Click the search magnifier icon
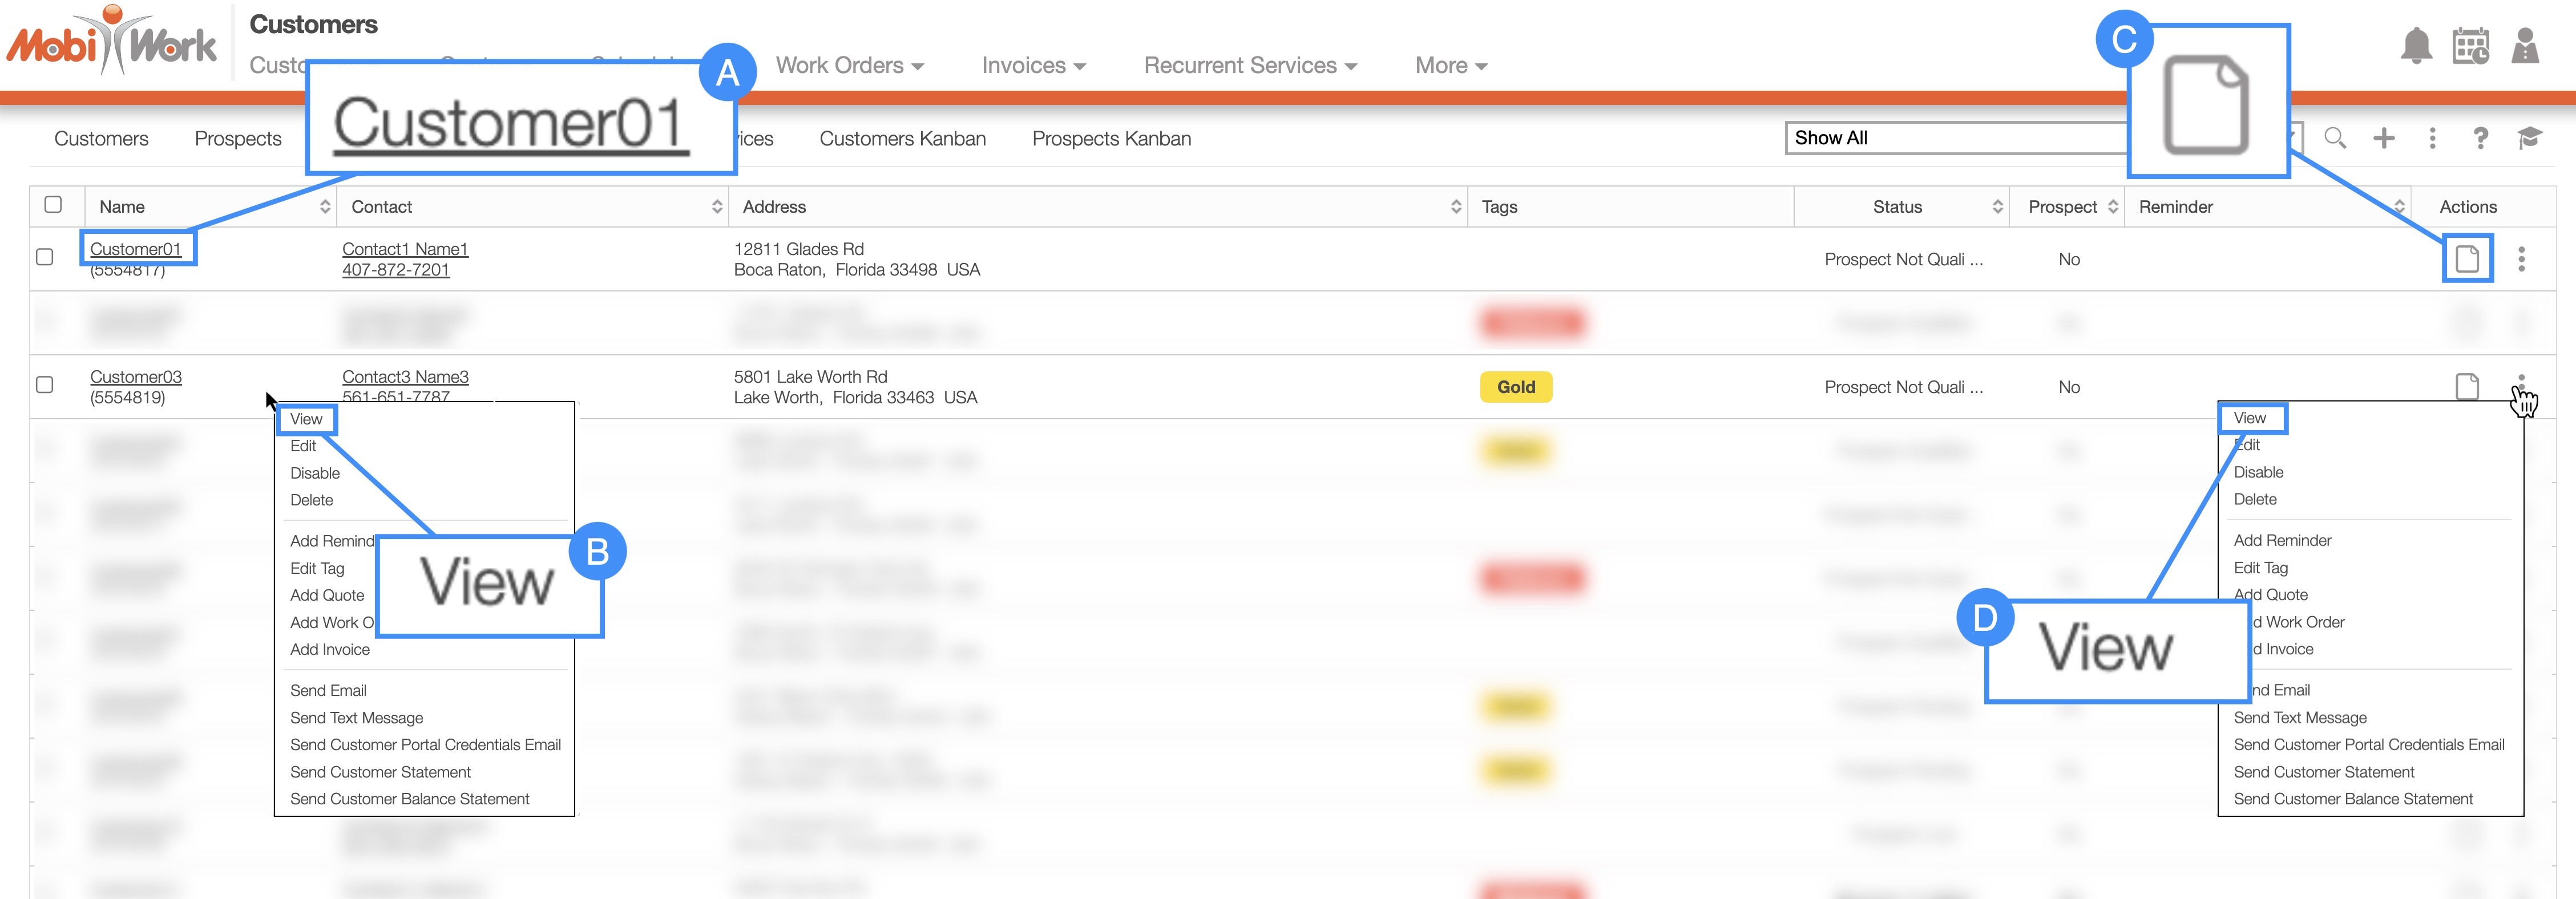 pyautogui.click(x=2334, y=138)
